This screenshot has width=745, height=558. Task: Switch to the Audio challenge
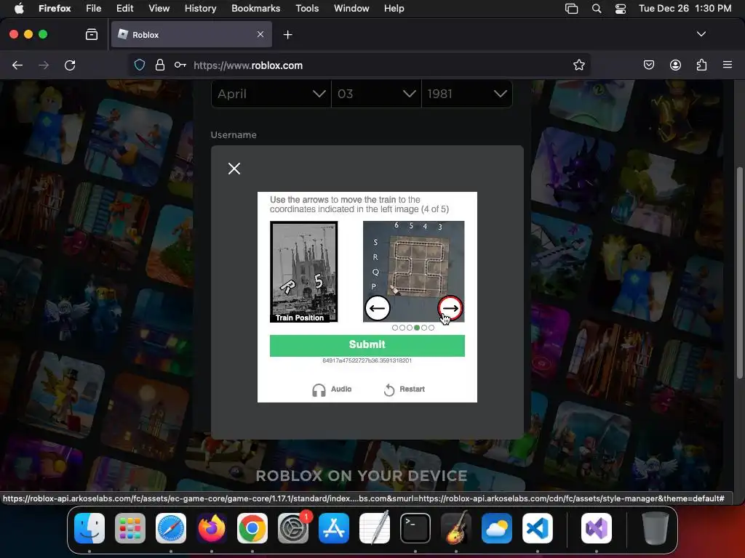point(332,389)
